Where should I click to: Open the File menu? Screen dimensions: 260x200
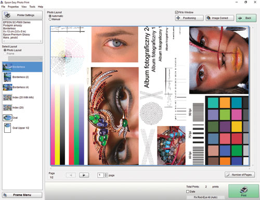[3, 7]
